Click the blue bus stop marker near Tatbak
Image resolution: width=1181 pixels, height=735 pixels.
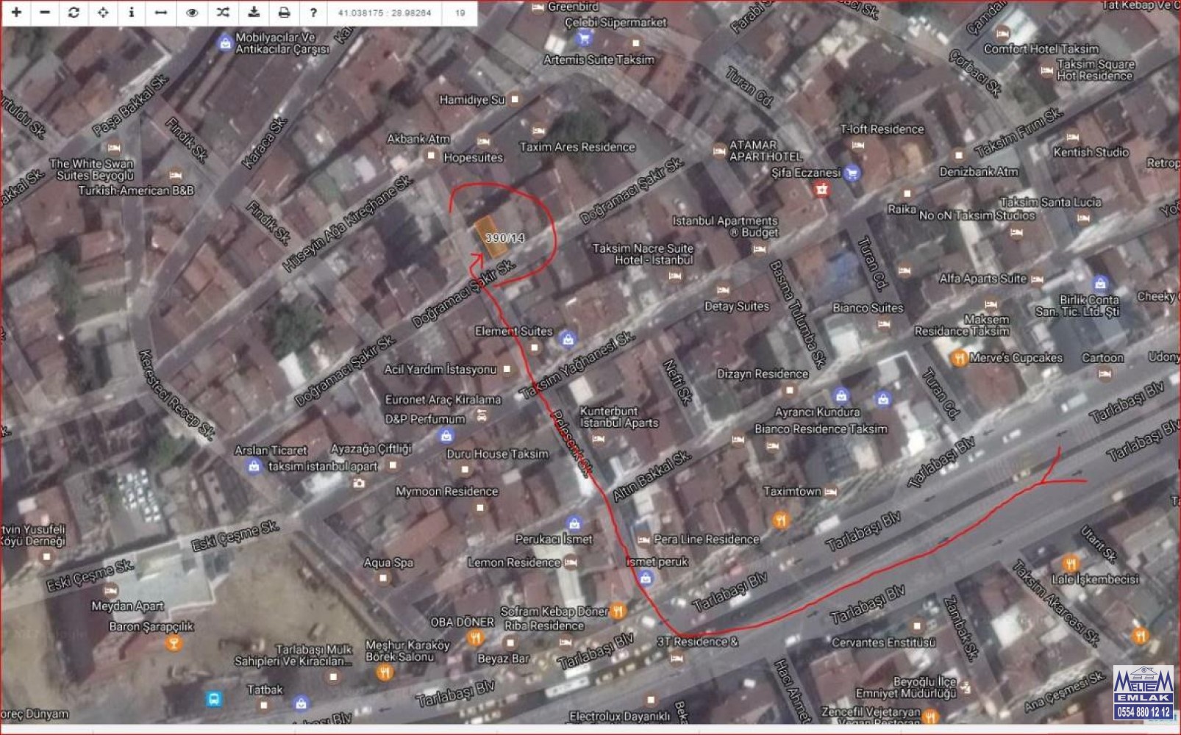tap(214, 698)
